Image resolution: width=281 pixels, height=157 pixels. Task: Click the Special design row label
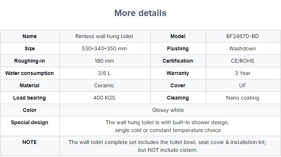[x=30, y=122]
